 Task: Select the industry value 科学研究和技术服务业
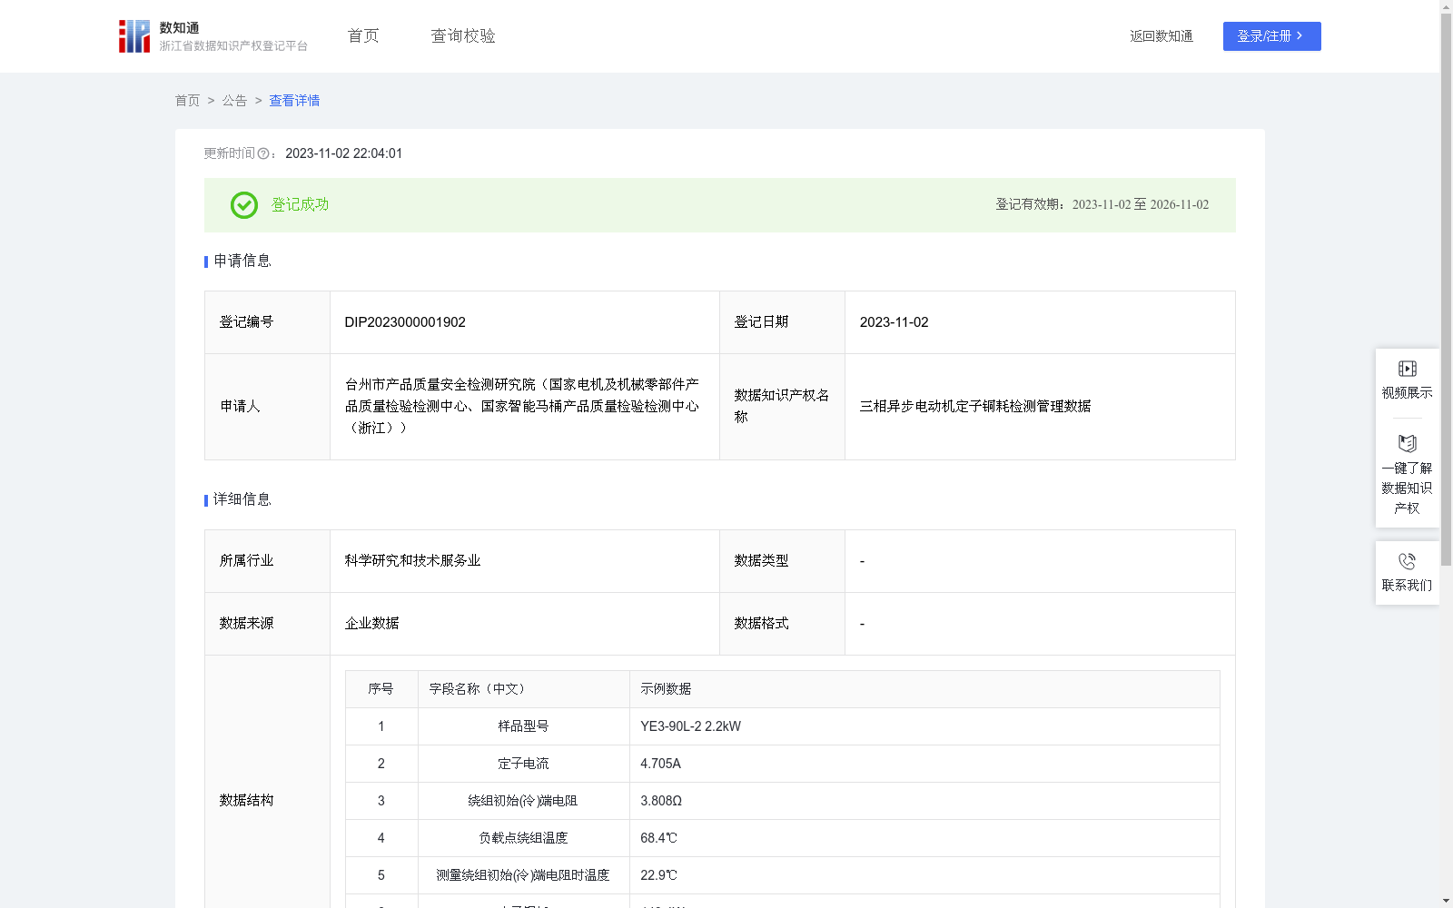(412, 561)
